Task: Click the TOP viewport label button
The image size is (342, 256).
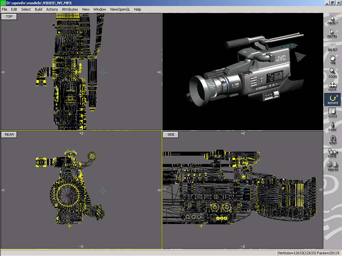Action: tap(9, 16)
